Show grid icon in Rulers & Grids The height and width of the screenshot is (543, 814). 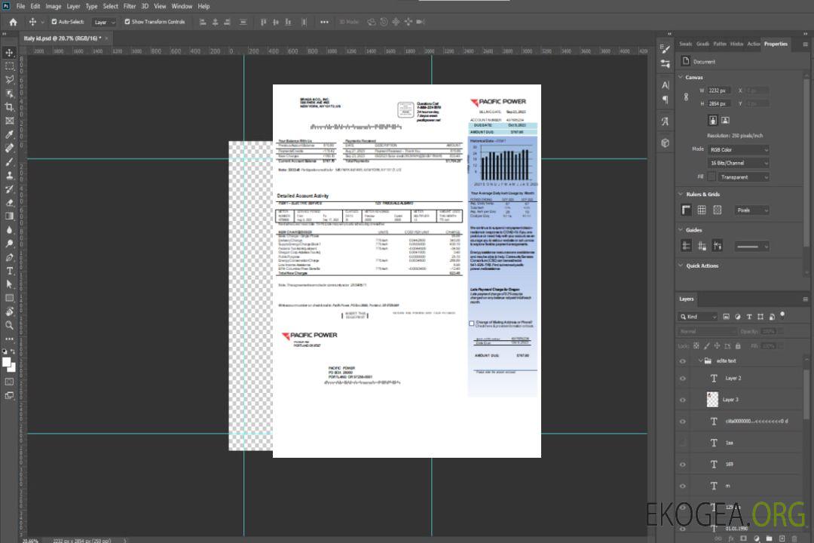(701, 210)
